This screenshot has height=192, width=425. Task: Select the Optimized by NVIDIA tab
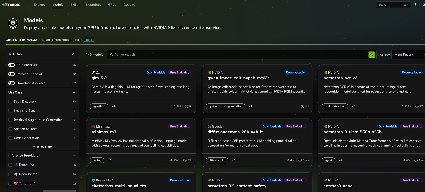coord(21,40)
